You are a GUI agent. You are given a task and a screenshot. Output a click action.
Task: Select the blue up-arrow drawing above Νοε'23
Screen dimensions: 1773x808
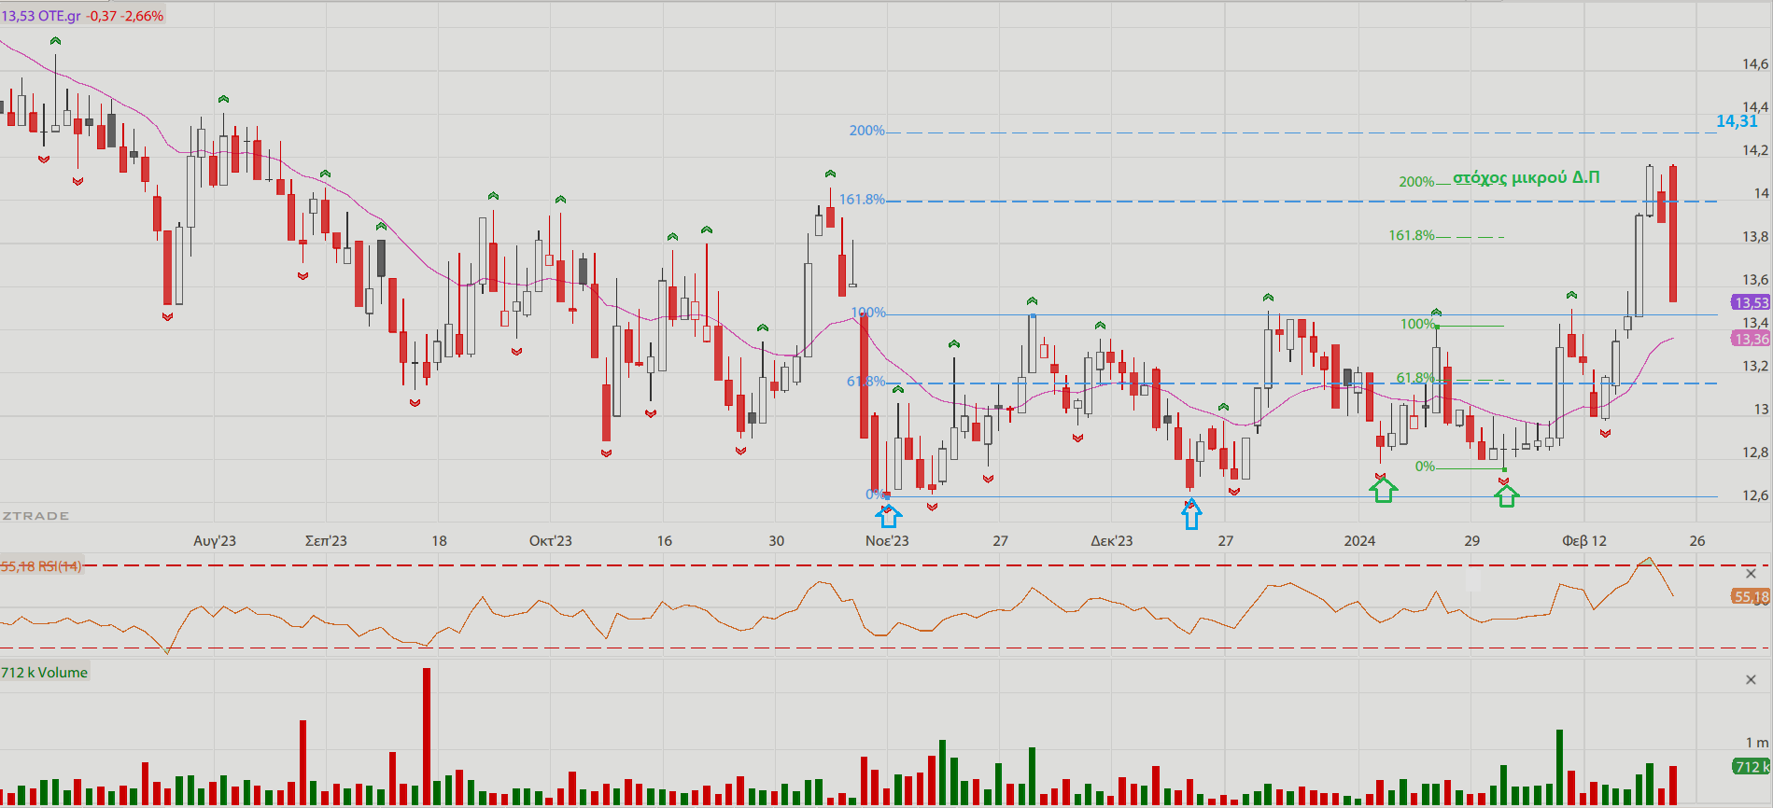890,515
